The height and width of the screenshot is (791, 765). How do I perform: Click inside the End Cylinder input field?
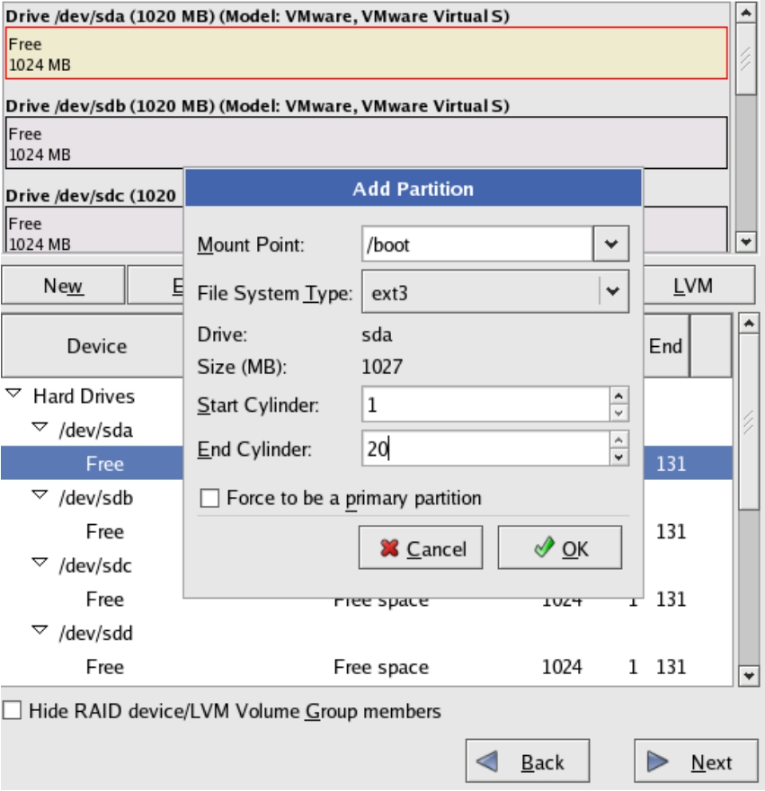(485, 449)
